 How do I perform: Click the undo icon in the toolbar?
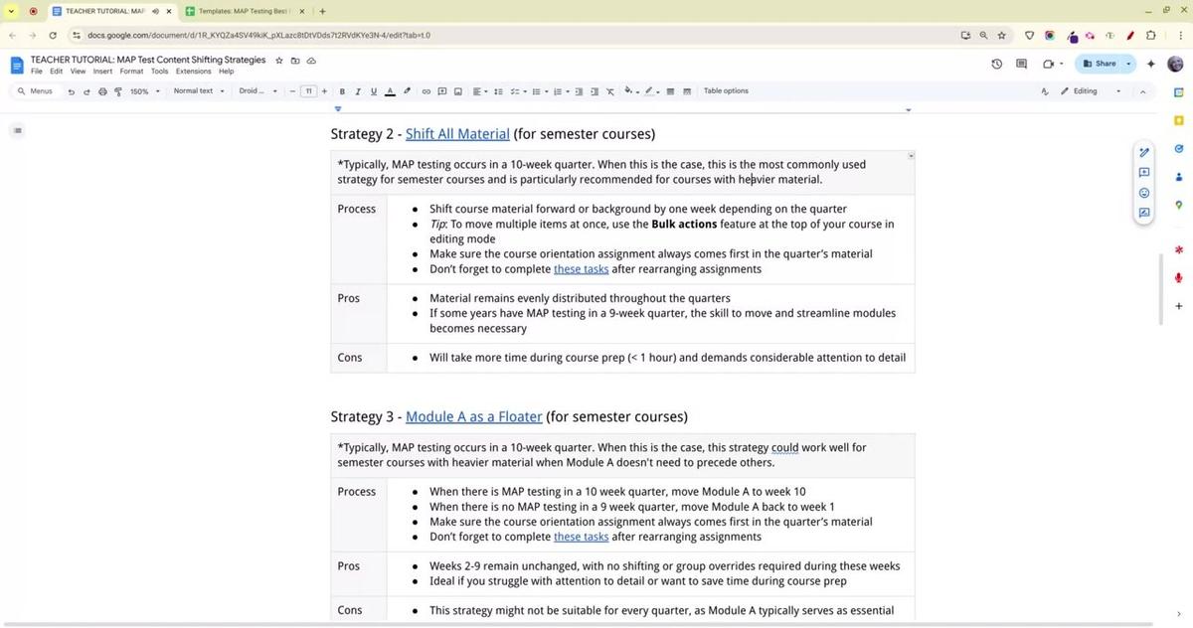71,91
